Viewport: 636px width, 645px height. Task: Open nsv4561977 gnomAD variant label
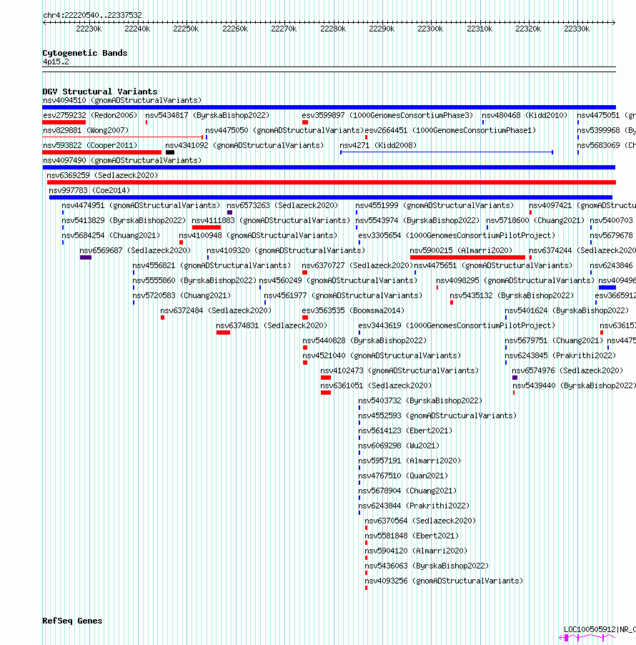pyautogui.click(x=343, y=295)
